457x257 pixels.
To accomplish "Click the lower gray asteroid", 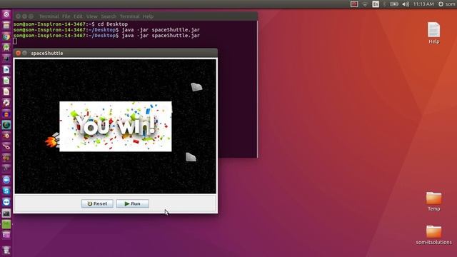I will pyautogui.click(x=191, y=157).
